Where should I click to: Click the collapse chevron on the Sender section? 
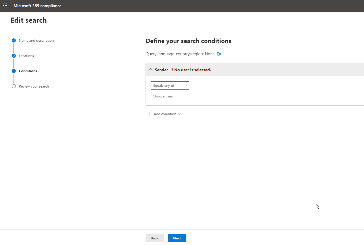point(150,69)
